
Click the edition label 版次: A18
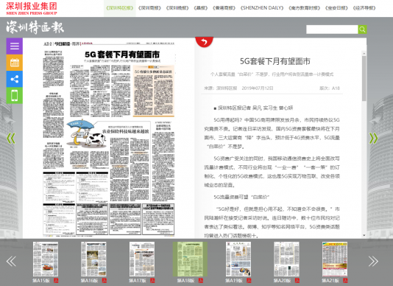[329, 88]
